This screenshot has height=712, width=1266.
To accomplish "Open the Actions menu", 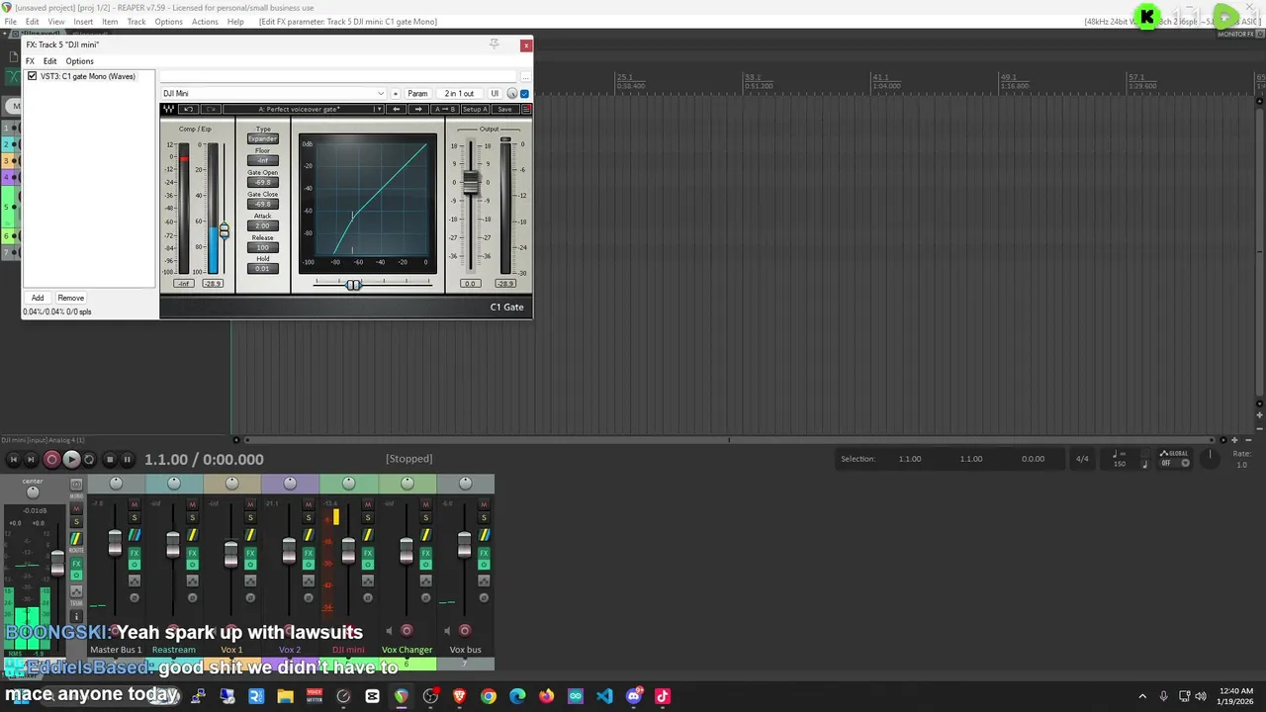I will click(205, 22).
